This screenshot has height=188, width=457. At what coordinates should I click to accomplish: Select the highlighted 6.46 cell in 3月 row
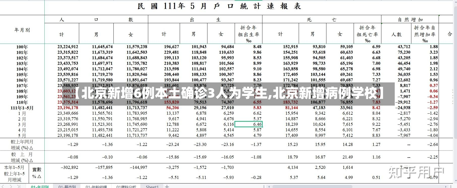click(249, 124)
